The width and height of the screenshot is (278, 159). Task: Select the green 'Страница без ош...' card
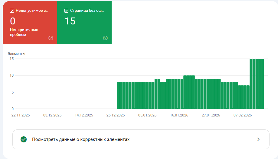84,23
